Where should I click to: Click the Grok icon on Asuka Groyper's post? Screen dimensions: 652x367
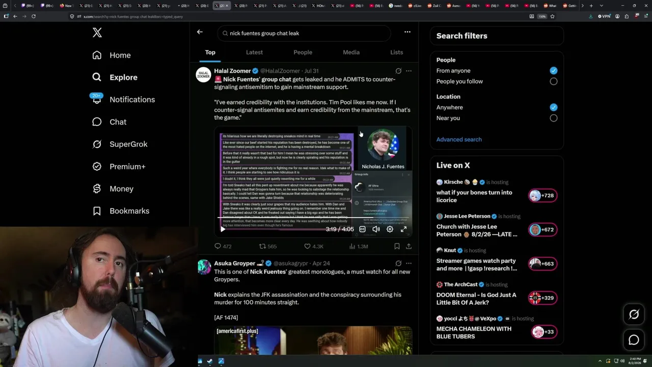pyautogui.click(x=398, y=264)
